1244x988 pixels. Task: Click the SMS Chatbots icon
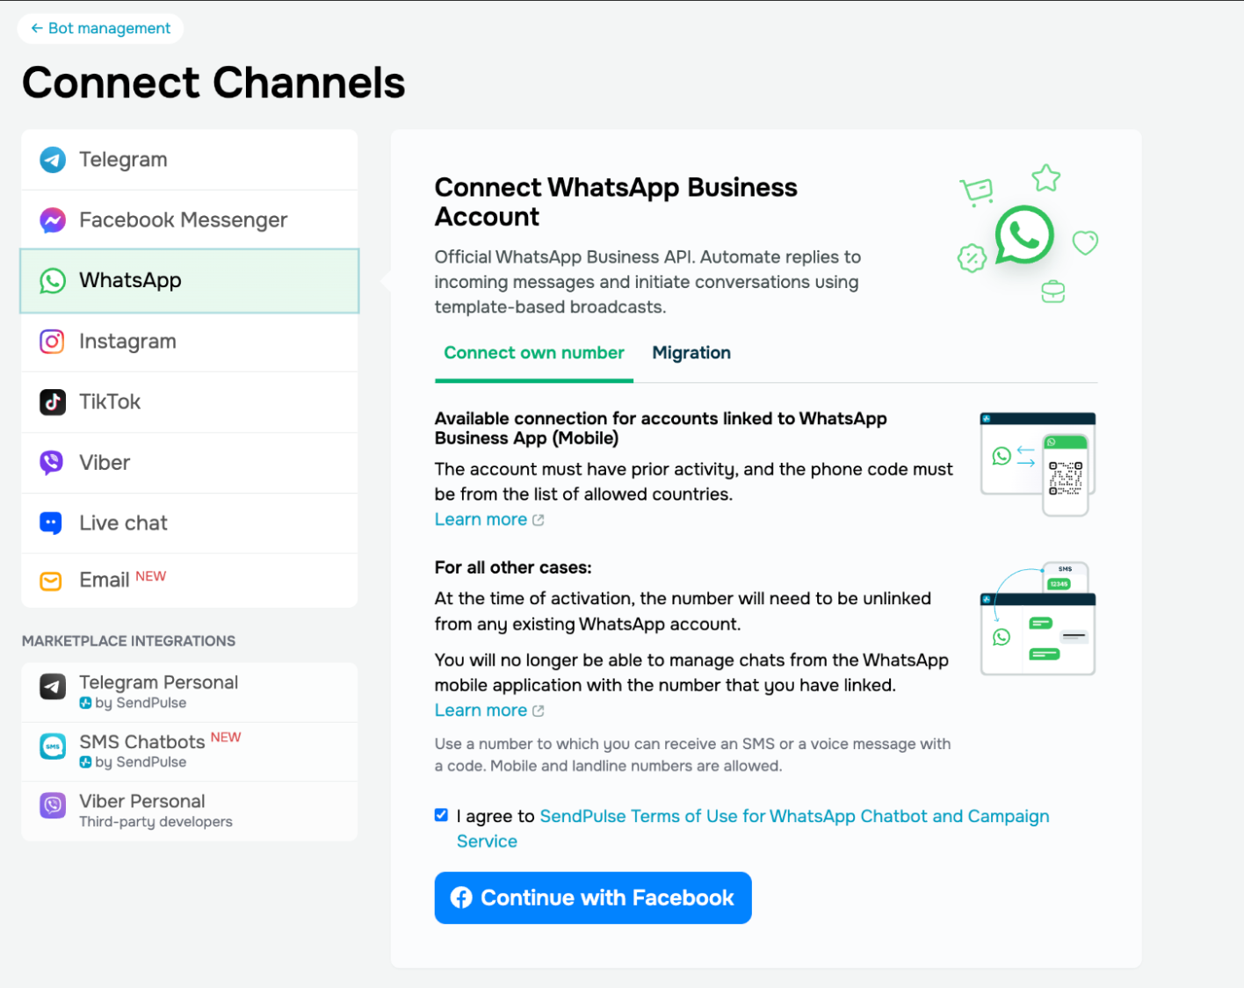(53, 746)
